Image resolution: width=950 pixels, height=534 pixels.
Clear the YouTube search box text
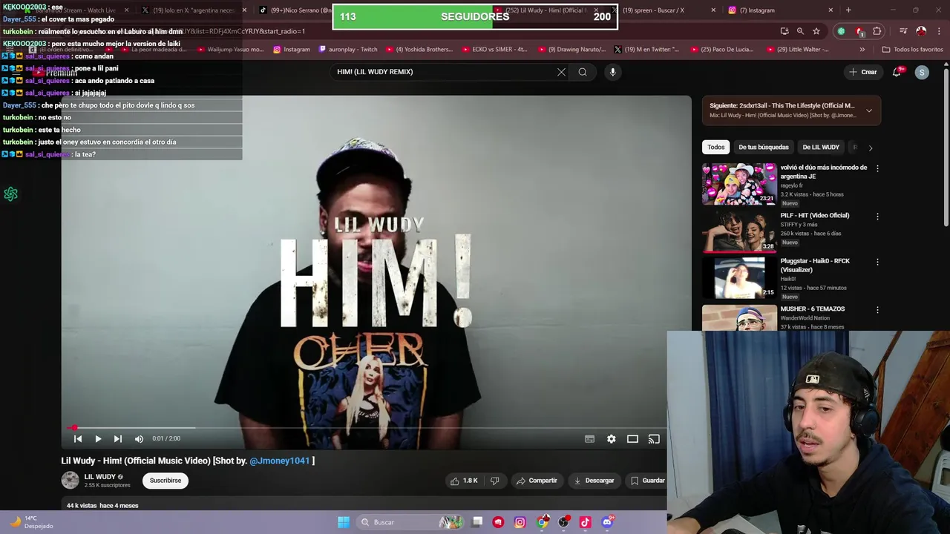coord(561,72)
